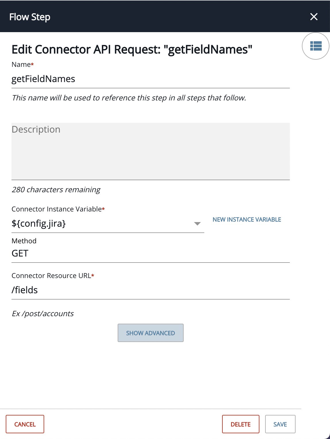Focus the Name field containing getFieldNames
The height and width of the screenshot is (439, 330).
[151, 79]
